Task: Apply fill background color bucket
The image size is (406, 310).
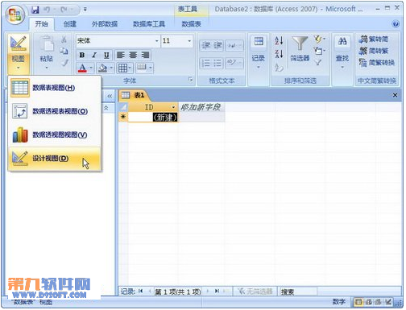Action: point(102,68)
